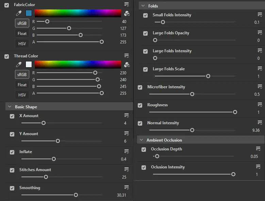Switch Thread Color to Float mode
The height and width of the screenshot is (201, 265).
pyautogui.click(x=22, y=85)
